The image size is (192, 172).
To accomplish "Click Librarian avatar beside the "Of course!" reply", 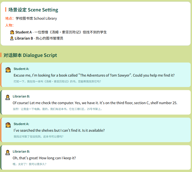I will [x=8, y=97].
